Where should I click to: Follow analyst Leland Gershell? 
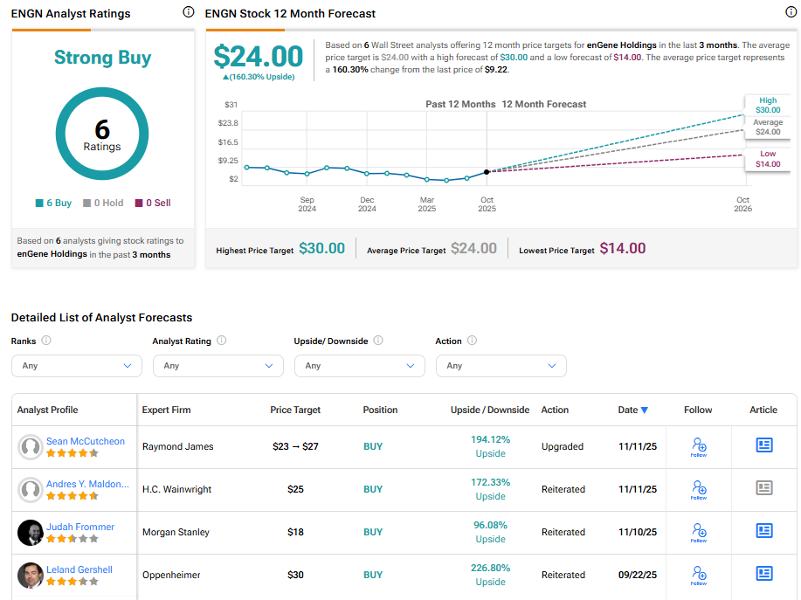698,575
